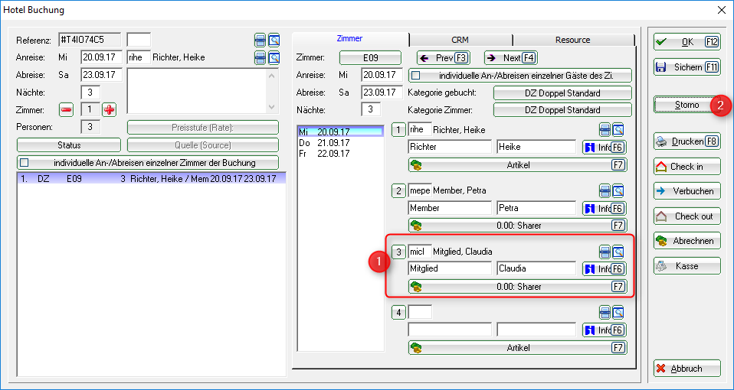Switch to the CRM tab
This screenshot has width=734, height=390.
[460, 41]
